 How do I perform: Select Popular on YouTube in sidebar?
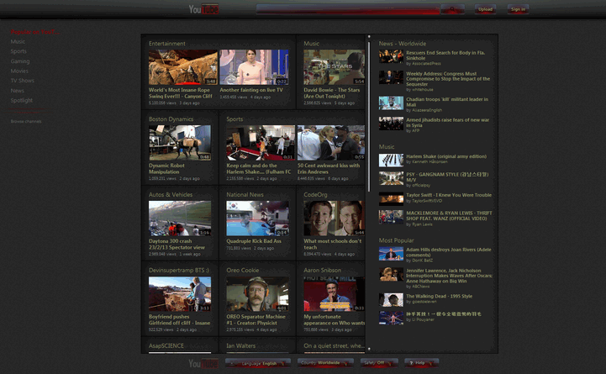(x=34, y=32)
